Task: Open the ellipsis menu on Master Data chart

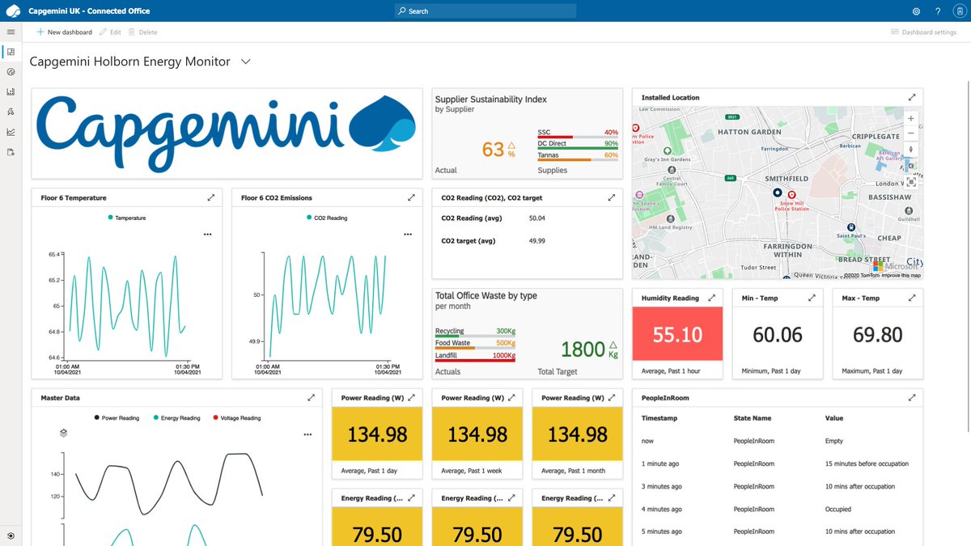Action: point(307,434)
